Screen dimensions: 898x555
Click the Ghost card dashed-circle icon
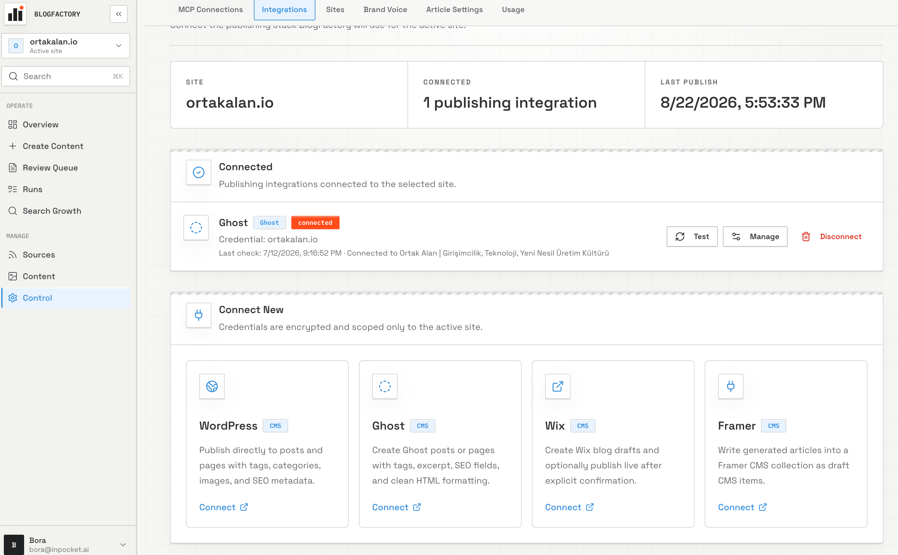[x=385, y=386]
